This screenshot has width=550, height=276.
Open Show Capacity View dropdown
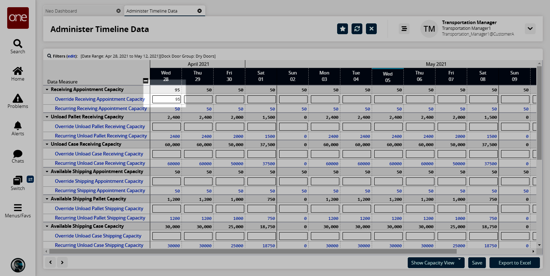(x=436, y=263)
